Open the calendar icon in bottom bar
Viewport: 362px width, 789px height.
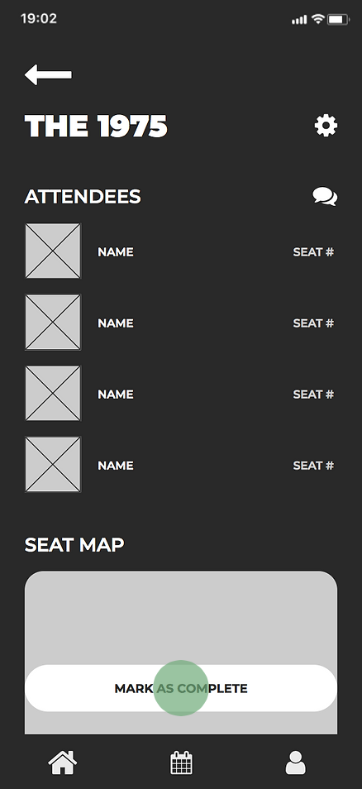181,763
